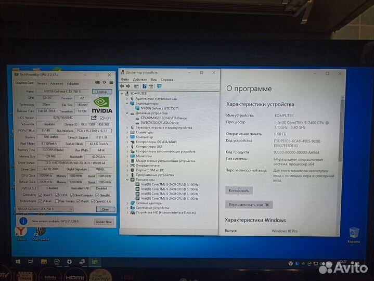This screenshot has width=374, height=281.
Task: Collapse the Дисковые устройства node
Action: (127, 113)
